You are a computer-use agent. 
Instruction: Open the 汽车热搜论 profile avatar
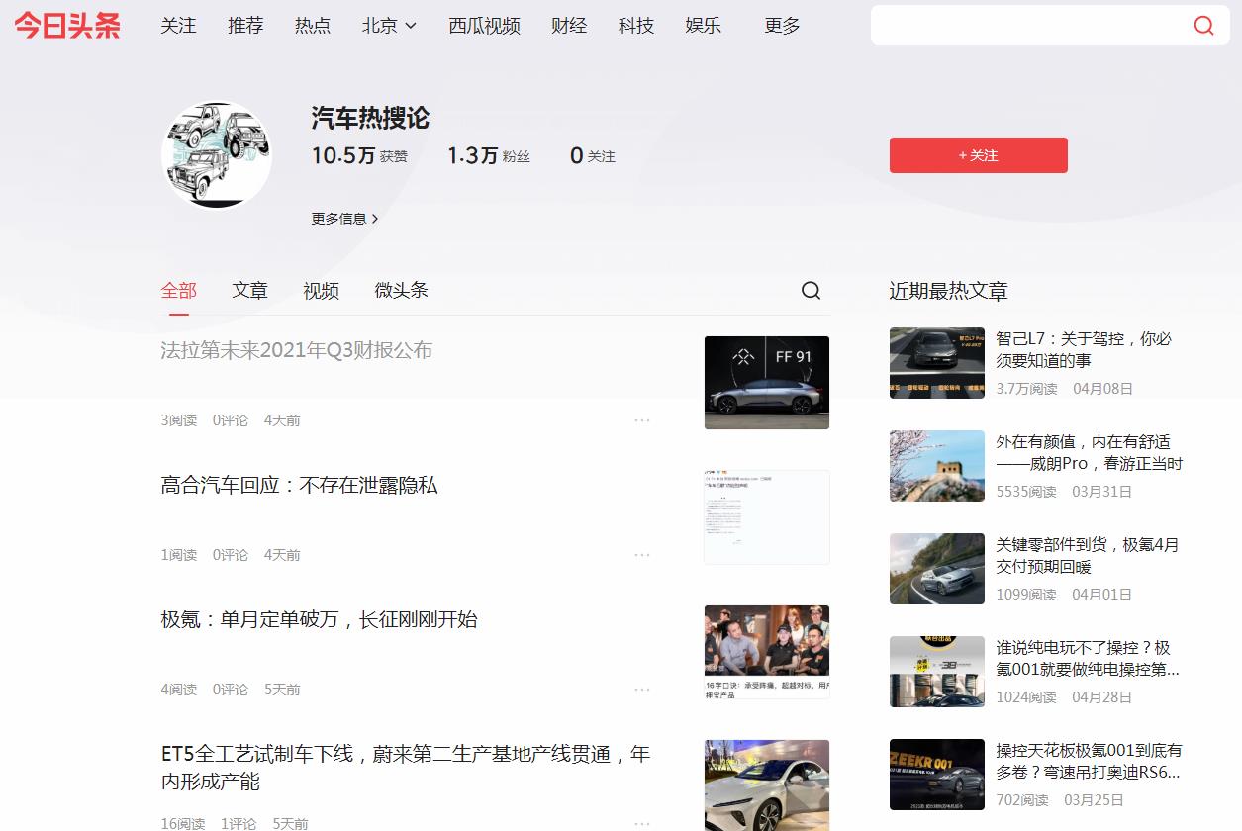coord(217,154)
